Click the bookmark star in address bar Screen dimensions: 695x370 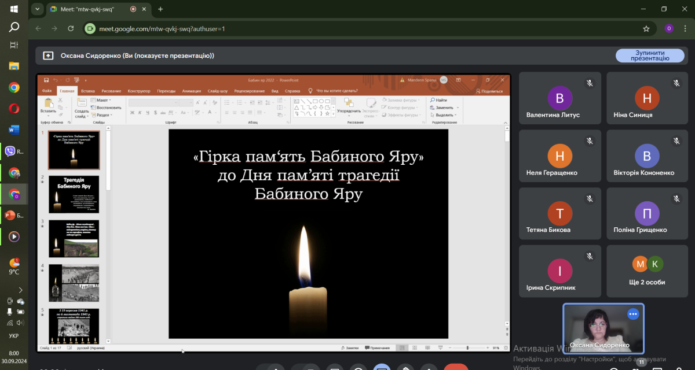point(646,28)
